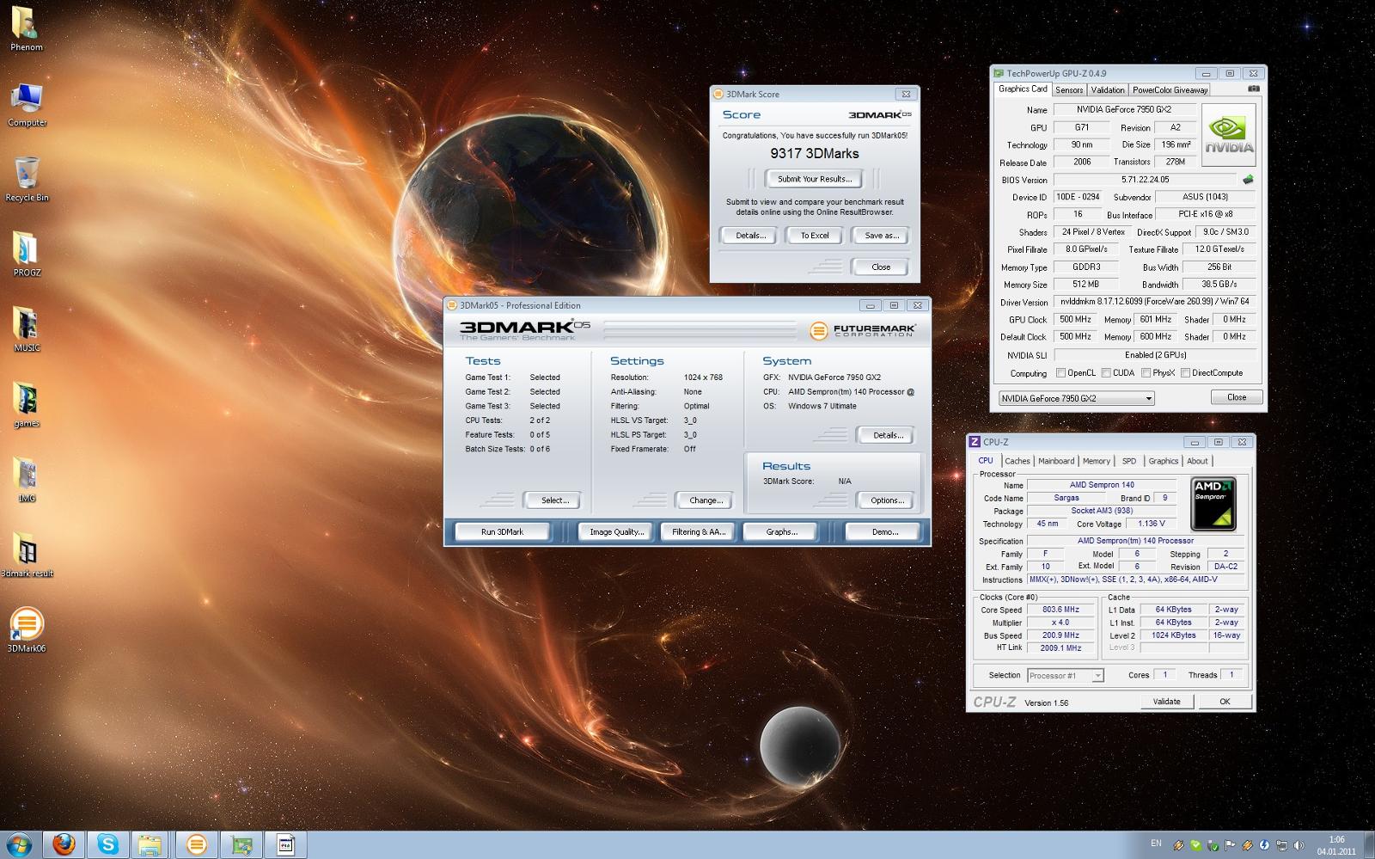The image size is (1375, 859).
Task: Open the network tray icon
Action: [x=1281, y=845]
